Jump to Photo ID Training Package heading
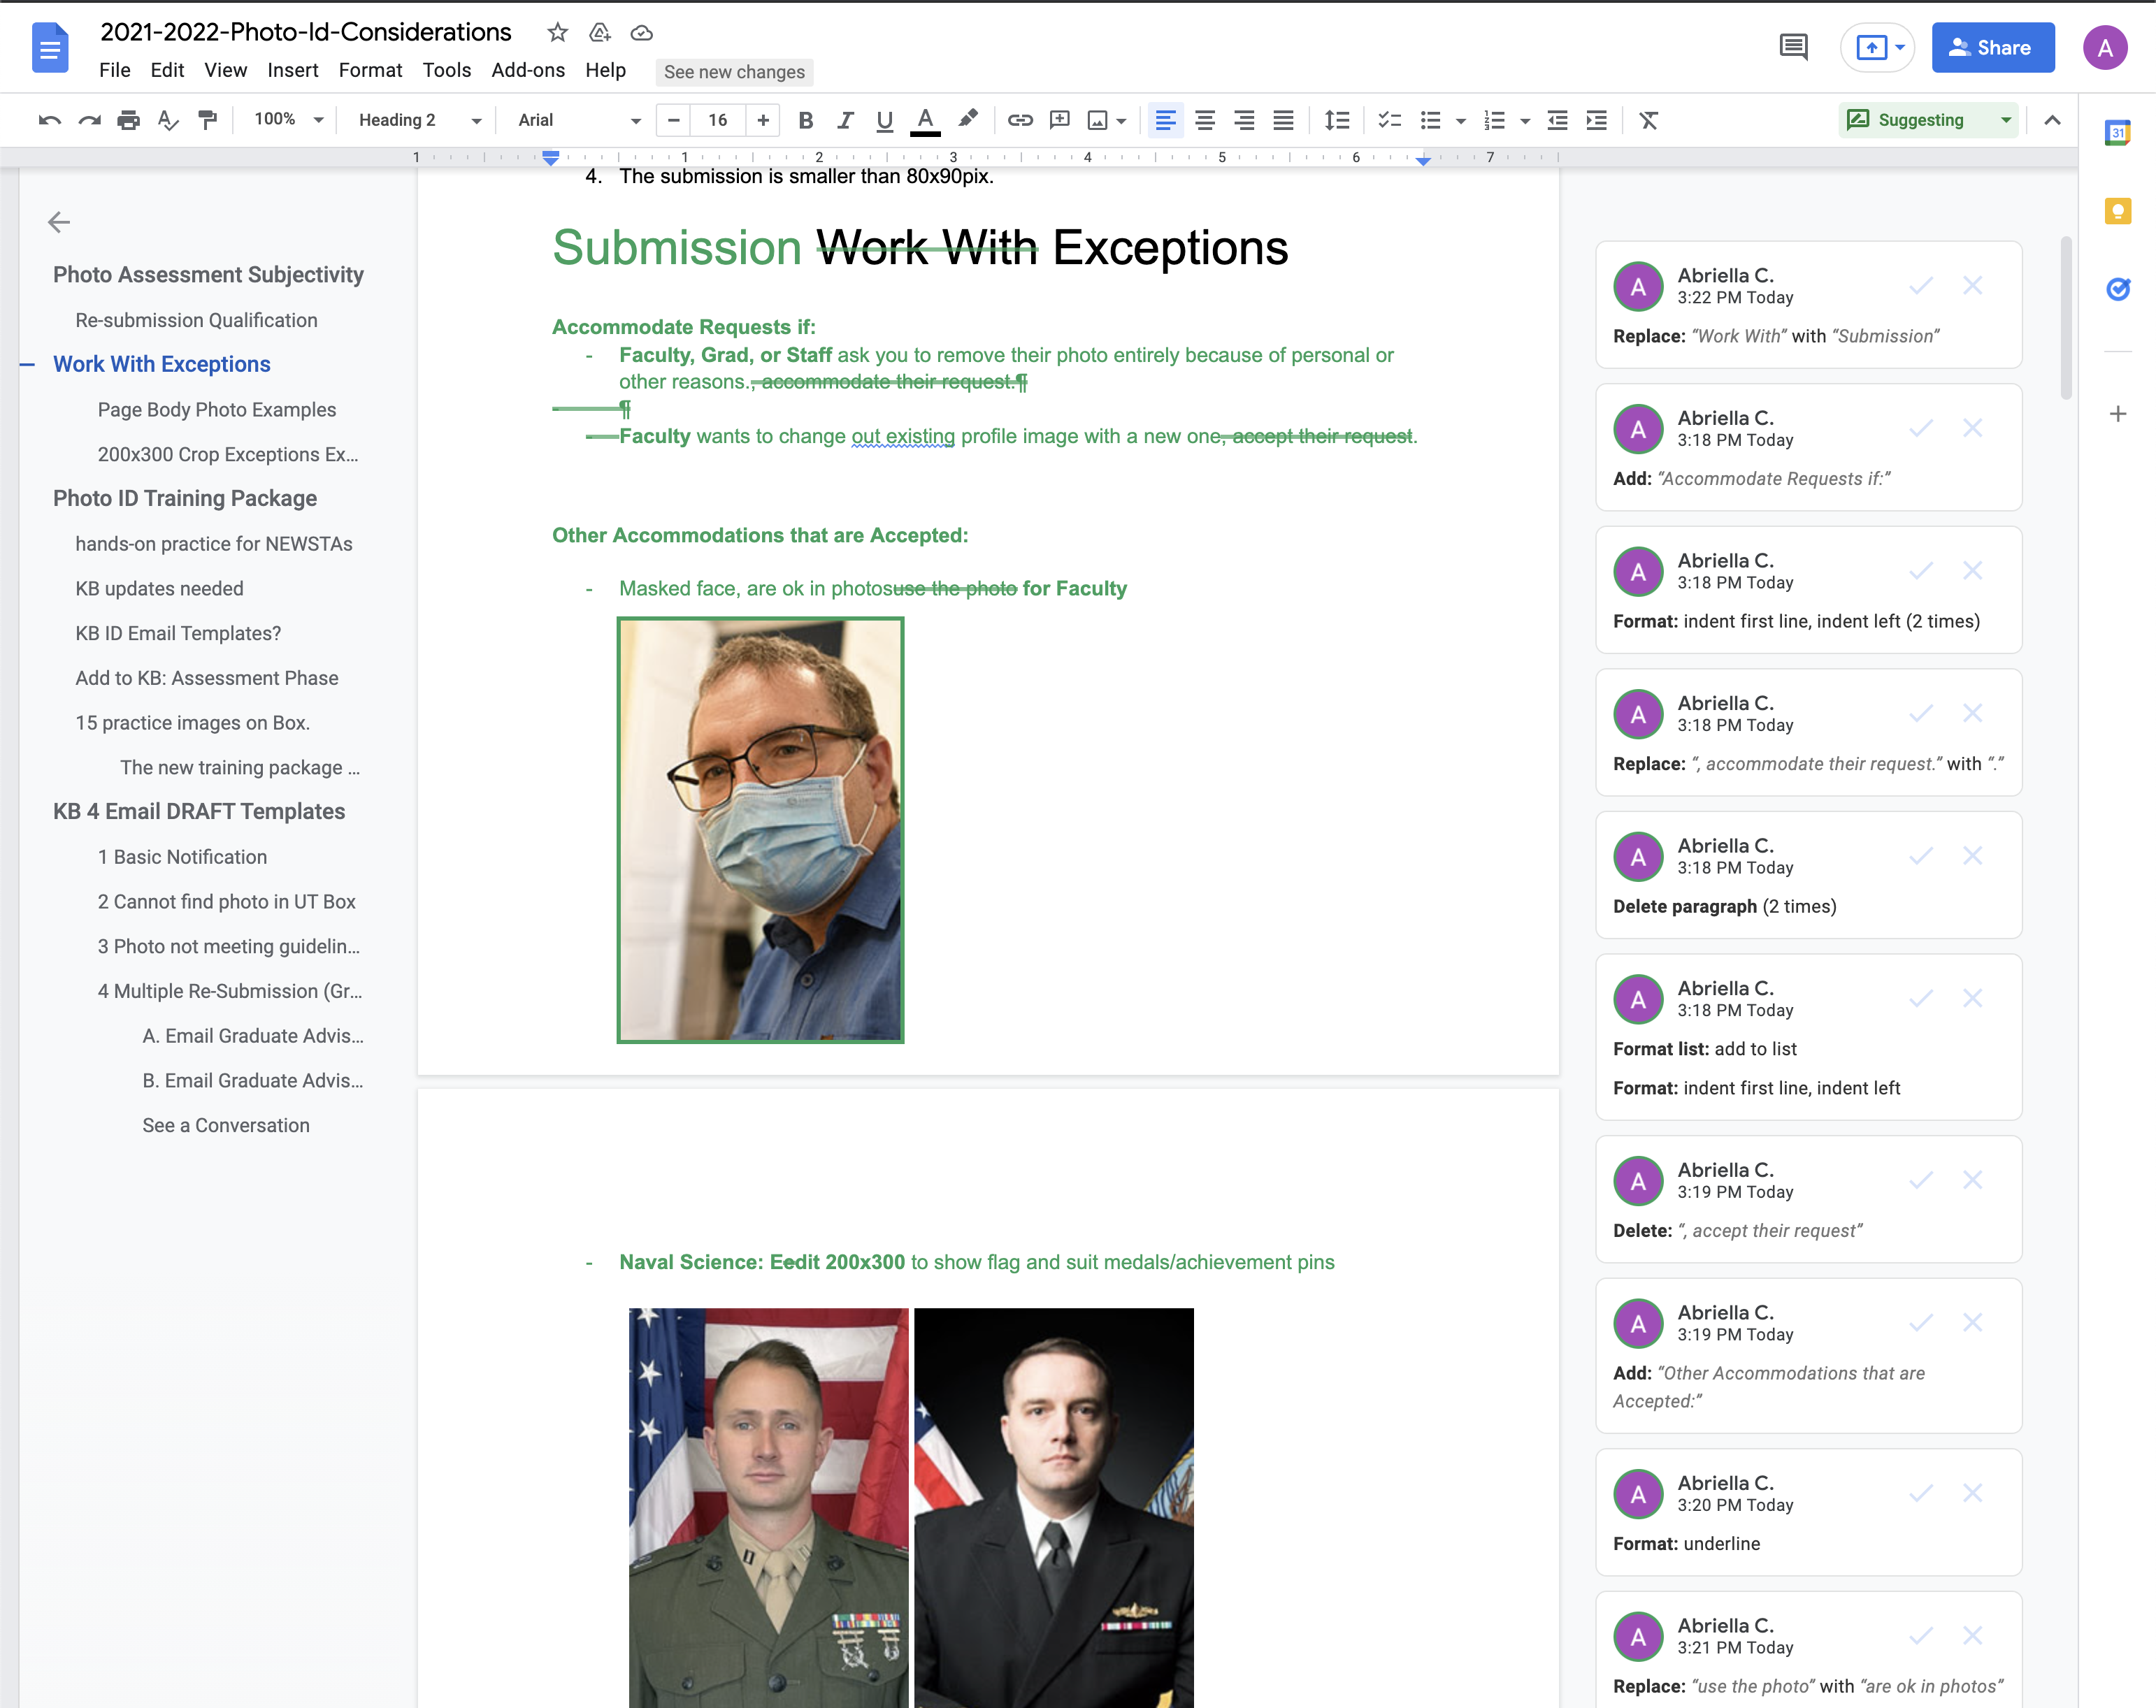Image resolution: width=2156 pixels, height=1708 pixels. point(185,498)
